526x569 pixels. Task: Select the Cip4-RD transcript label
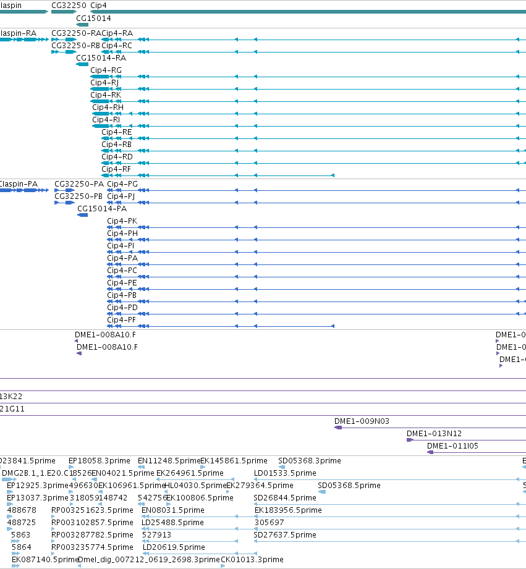(117, 157)
